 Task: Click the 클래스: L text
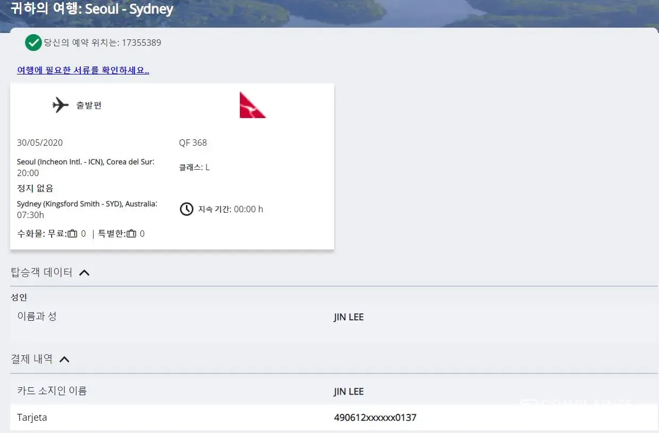[195, 167]
